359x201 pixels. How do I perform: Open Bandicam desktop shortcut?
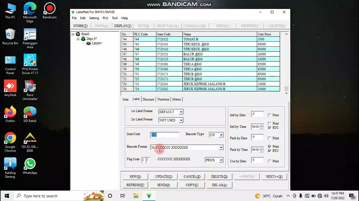50,11
